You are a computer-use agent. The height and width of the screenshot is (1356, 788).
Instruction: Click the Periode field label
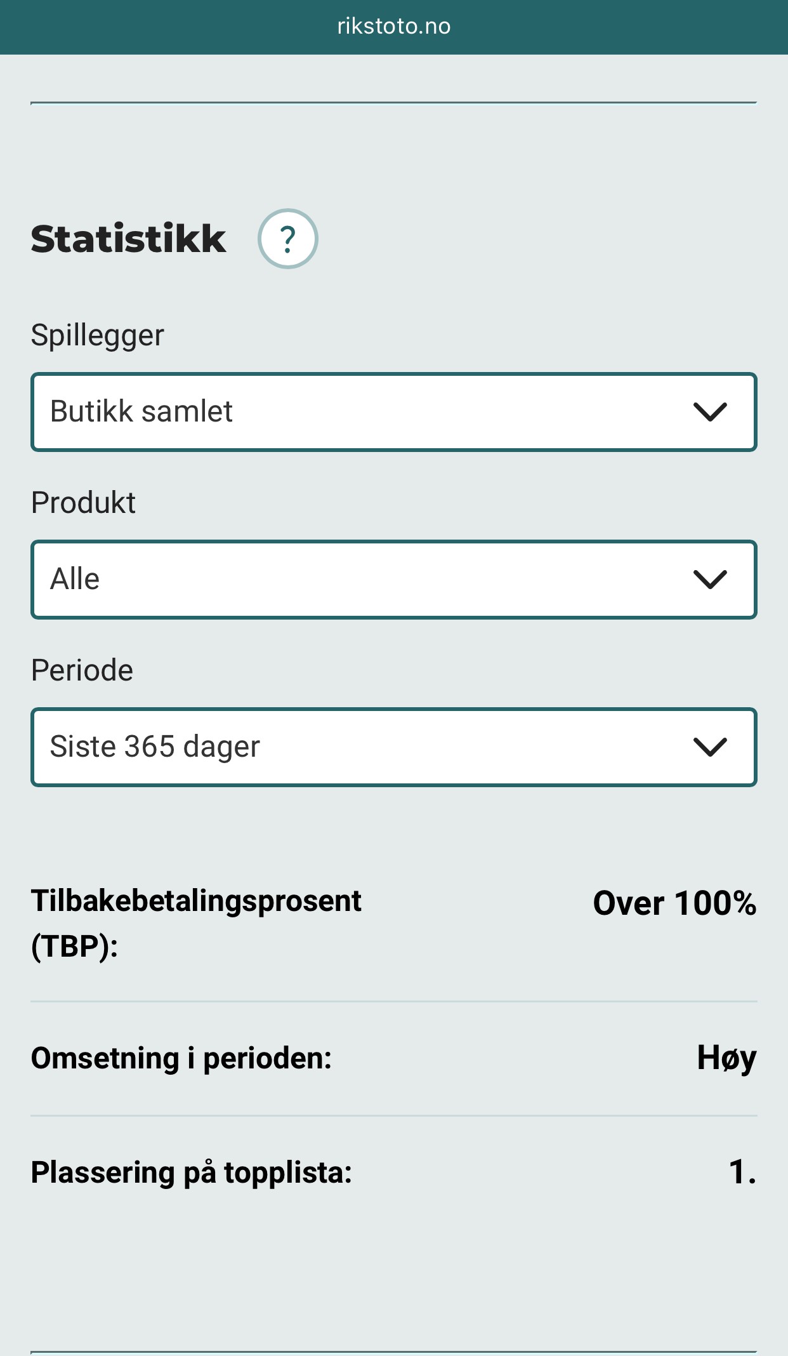pyautogui.click(x=82, y=670)
